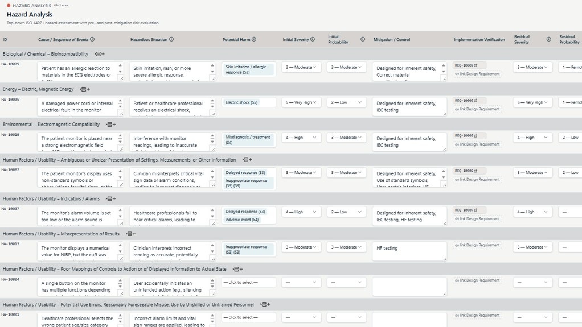Click link Design Requirement in HA-10004 row

coord(477,280)
